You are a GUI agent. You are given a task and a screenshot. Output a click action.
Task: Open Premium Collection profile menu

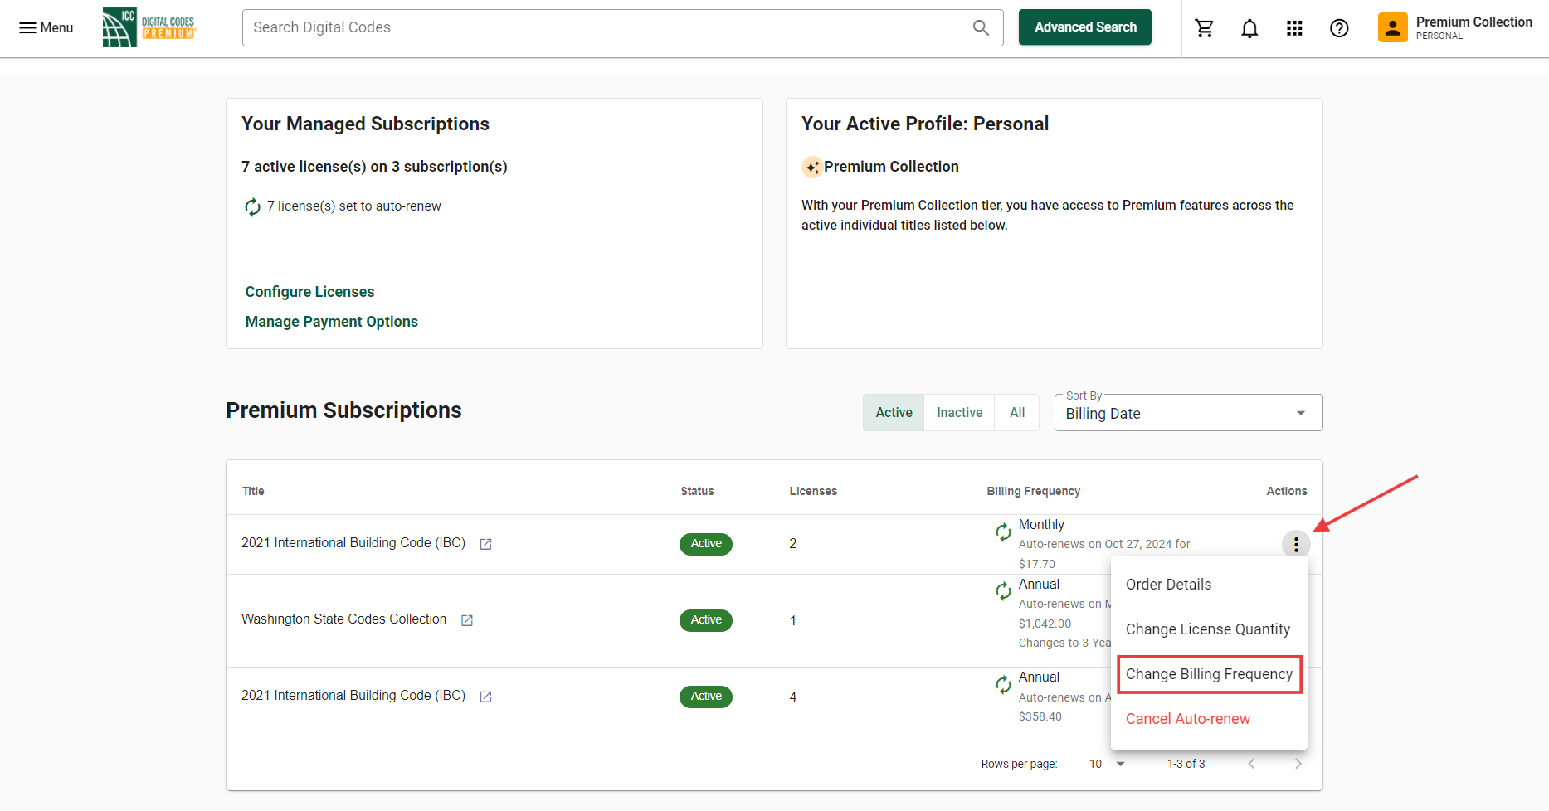(1454, 27)
